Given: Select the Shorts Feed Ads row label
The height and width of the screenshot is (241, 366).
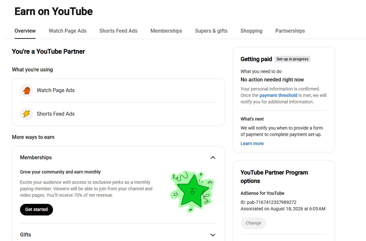Looking at the screenshot, I should (x=56, y=114).
